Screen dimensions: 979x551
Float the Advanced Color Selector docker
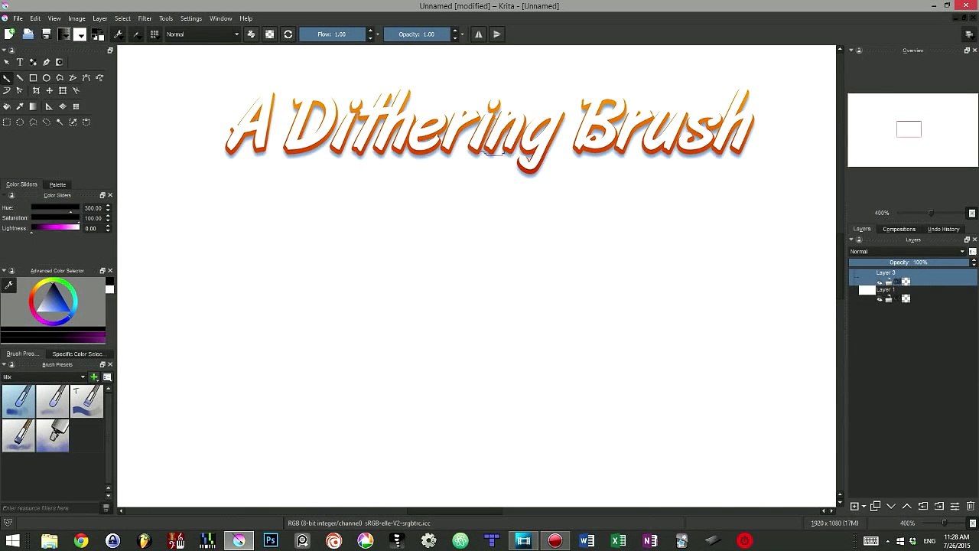102,270
